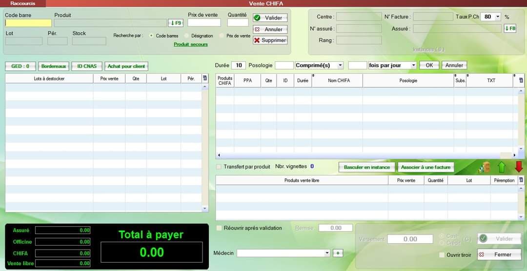Click the Prix de vente input field
Image resolution: width=527 pixels, height=271 pixels.
[204, 22]
